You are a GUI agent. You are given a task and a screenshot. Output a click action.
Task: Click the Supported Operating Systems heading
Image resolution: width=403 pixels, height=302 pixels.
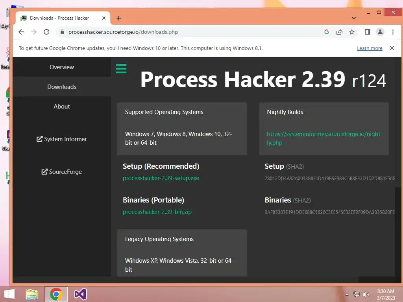[x=164, y=112]
